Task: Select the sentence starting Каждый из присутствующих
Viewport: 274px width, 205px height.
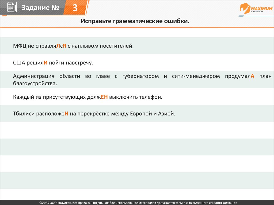Action: (x=87, y=97)
